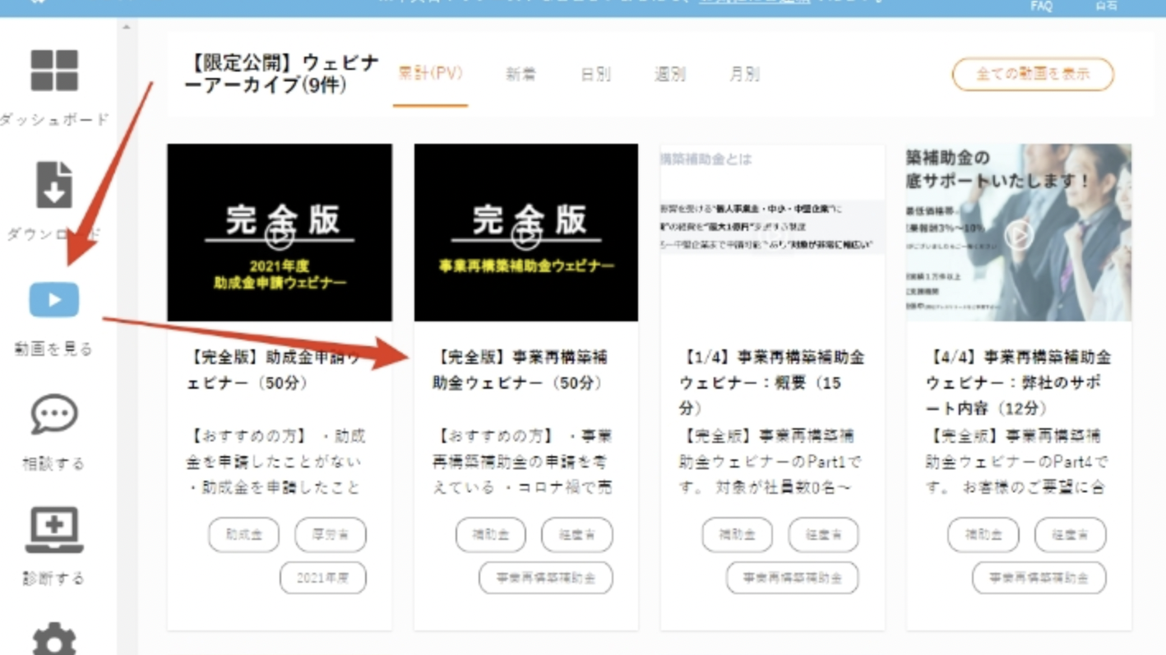Open the 月別 tab

click(x=744, y=75)
